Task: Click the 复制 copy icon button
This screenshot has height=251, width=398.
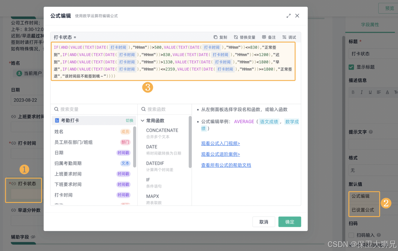Action: tap(216, 37)
